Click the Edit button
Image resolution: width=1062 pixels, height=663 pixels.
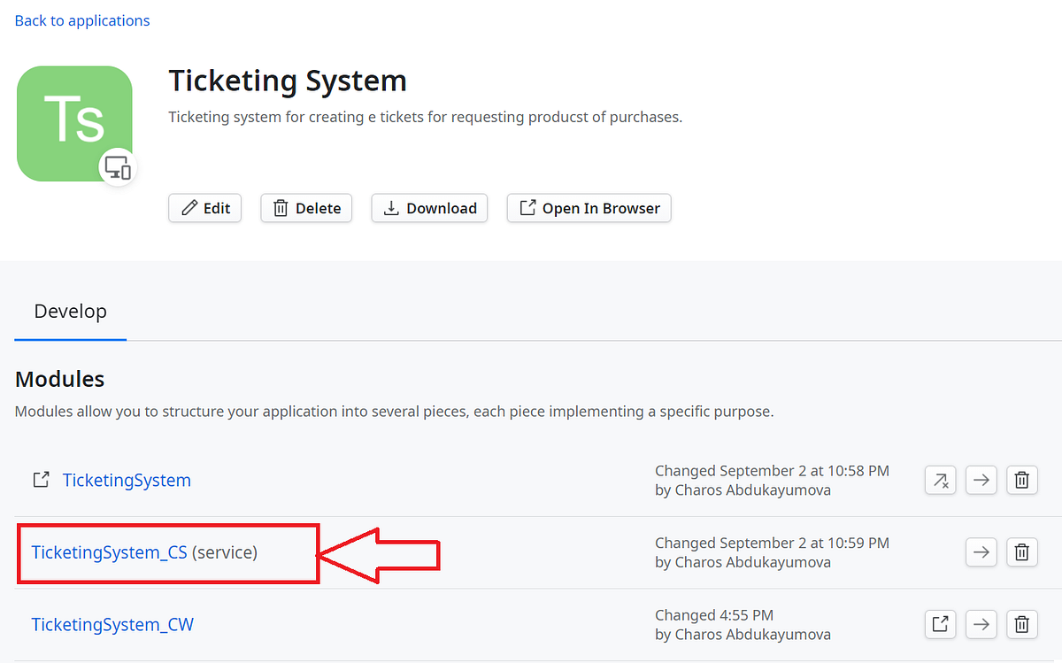(x=204, y=208)
